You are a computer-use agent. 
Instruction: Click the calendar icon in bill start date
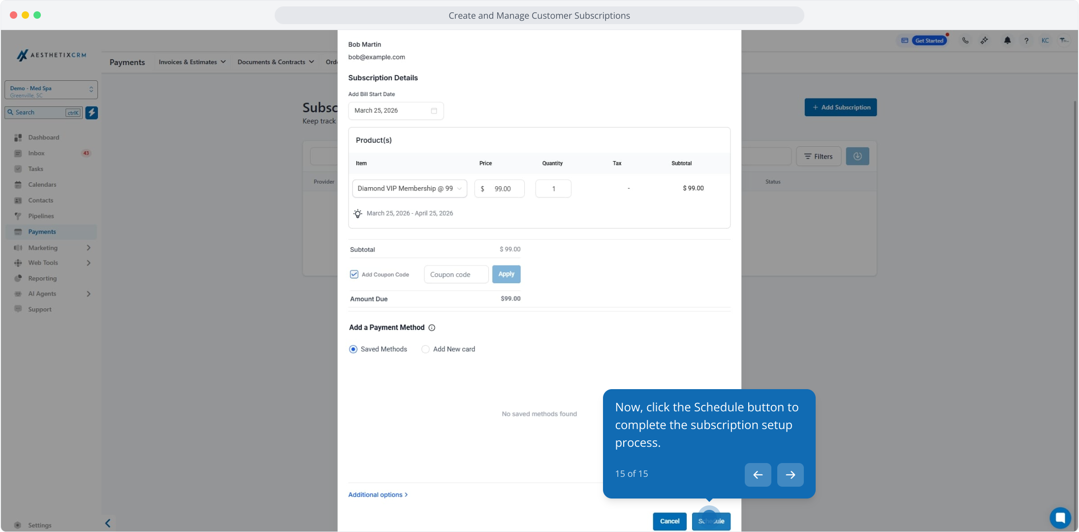coord(434,111)
